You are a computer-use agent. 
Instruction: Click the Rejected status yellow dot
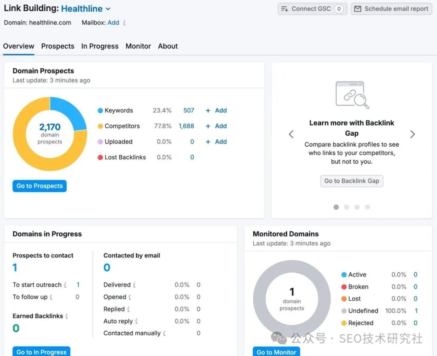click(x=344, y=323)
